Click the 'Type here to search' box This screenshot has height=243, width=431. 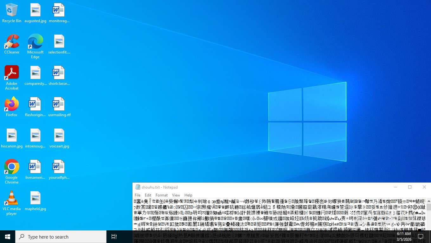pos(61,237)
